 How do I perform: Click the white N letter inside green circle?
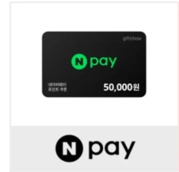[x=79, y=62]
